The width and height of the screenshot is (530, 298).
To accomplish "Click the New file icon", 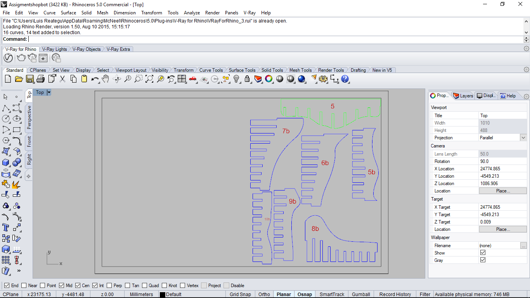I will tap(8, 79).
